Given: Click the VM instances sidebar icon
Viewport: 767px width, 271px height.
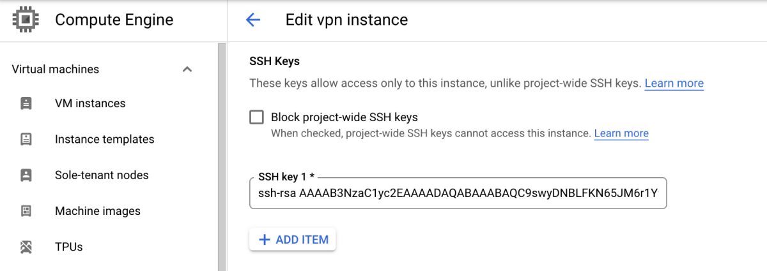Looking at the screenshot, I should tap(26, 103).
